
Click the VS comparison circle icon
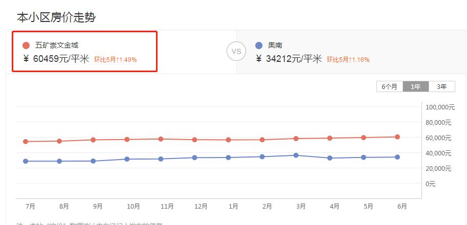click(x=236, y=51)
